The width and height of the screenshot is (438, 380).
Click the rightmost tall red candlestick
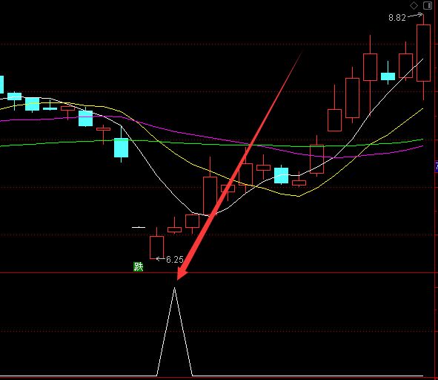(423, 53)
